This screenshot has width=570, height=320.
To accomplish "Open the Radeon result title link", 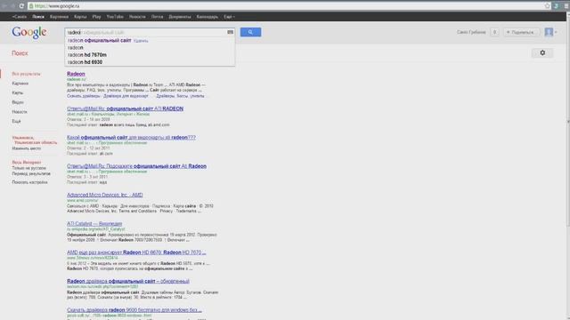I will (x=76, y=74).
